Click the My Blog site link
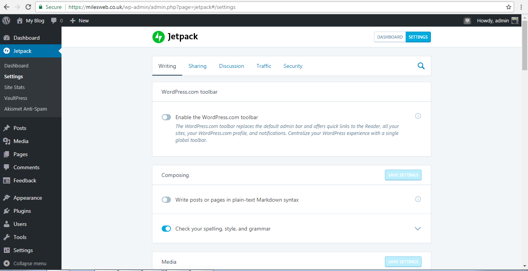The width and height of the screenshot is (528, 271). pos(35,21)
